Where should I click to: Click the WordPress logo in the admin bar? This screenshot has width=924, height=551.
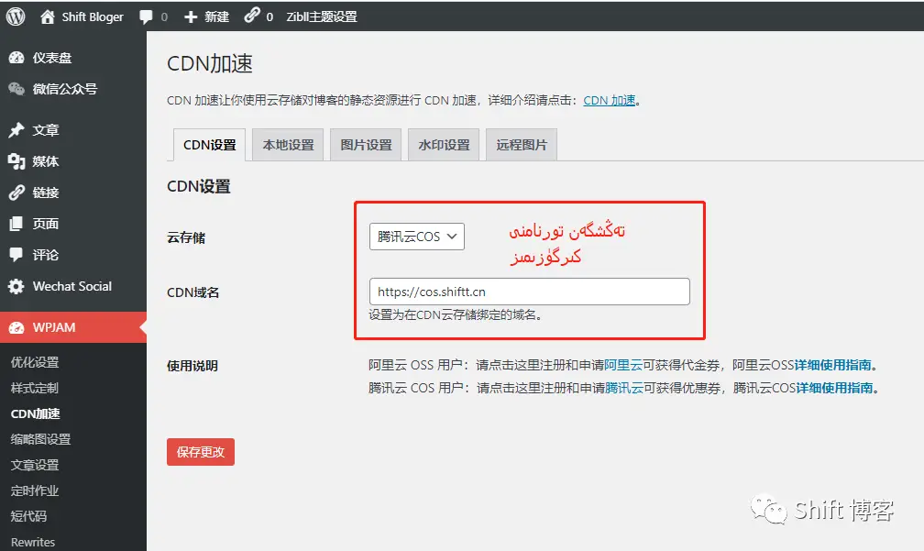[x=15, y=16]
